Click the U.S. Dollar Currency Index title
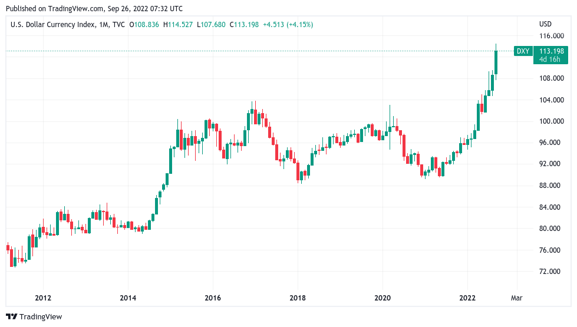Viewport: 577px width, 327px height. pyautogui.click(x=52, y=25)
